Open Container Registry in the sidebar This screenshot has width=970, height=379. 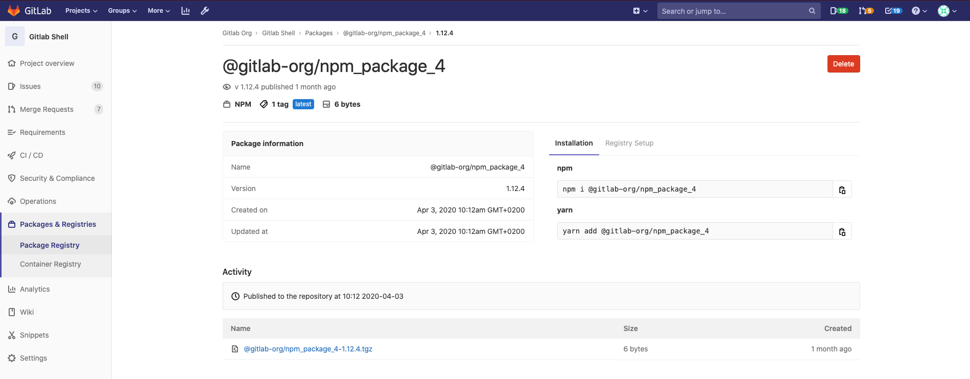[x=51, y=264]
